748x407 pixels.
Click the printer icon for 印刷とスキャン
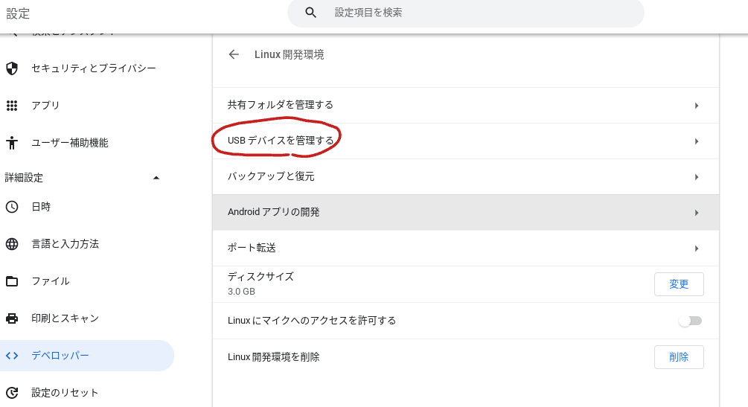12,318
